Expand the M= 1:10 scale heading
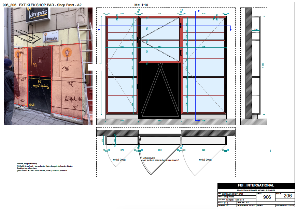297x209 pixels. (141, 4)
